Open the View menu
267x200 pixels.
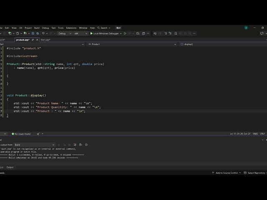pyautogui.click(x=14, y=28)
